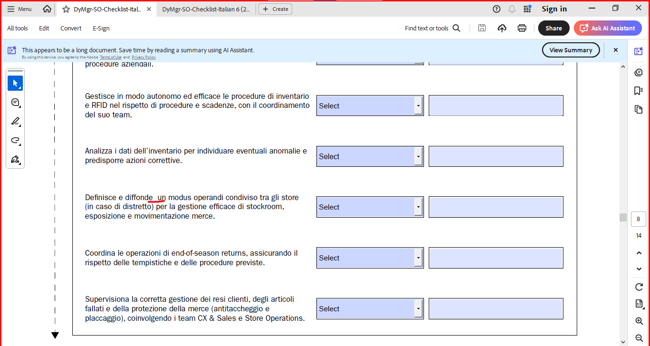Viewport: 650px width, 346px height.
Task: Pick the highlighter pen tool
Action: [15, 122]
